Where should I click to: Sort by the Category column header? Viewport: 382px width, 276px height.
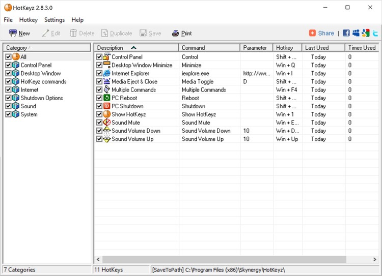click(47, 48)
